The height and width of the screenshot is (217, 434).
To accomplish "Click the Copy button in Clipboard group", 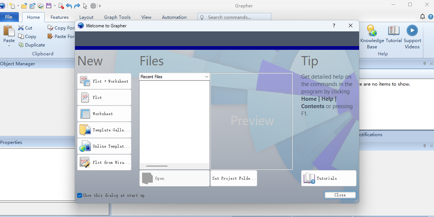I will pyautogui.click(x=27, y=36).
